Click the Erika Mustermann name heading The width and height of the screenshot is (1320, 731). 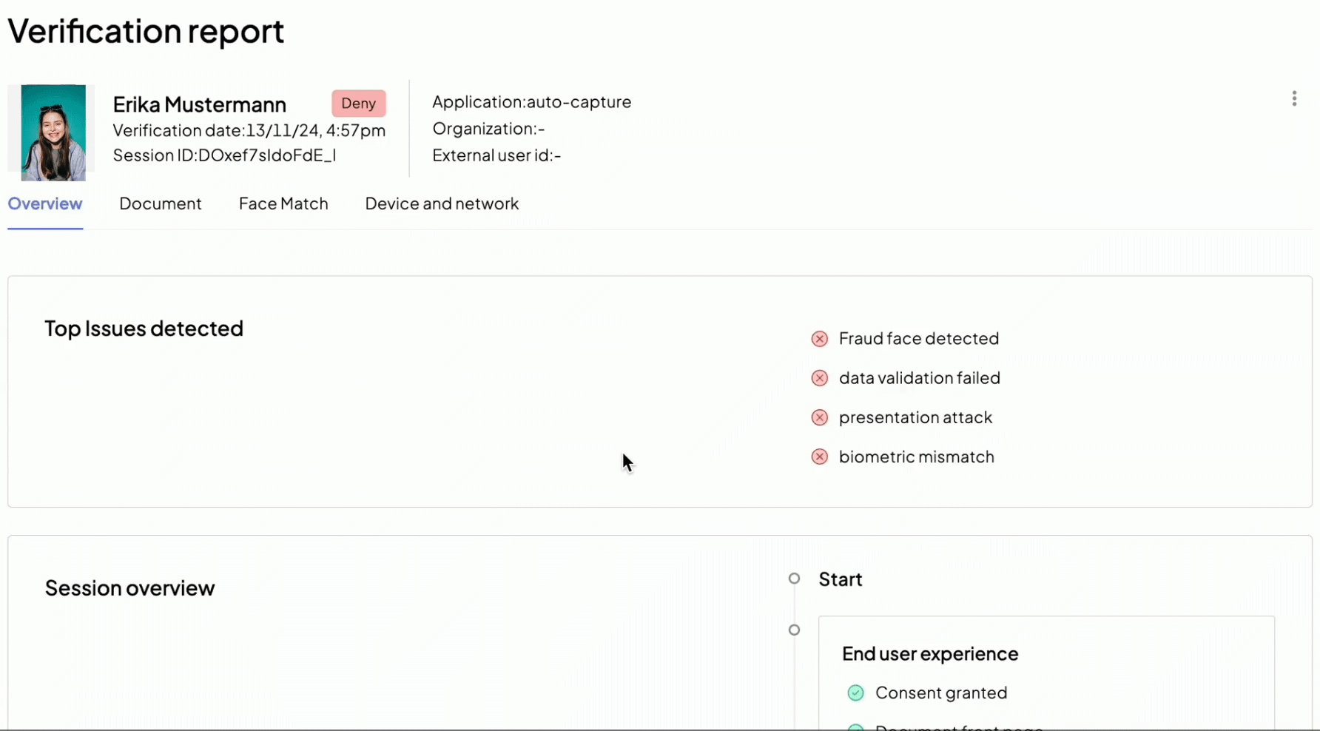pos(199,104)
